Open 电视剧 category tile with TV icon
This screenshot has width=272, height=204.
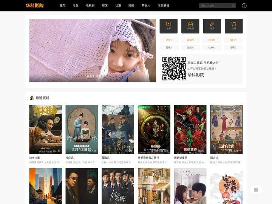tap(190, 26)
